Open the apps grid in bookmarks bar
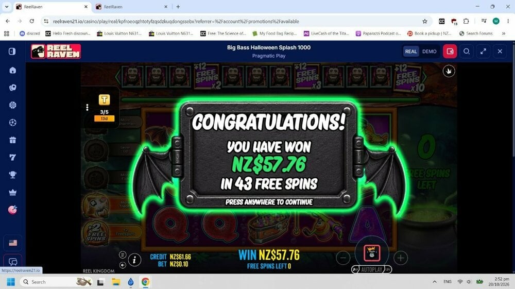 click(x=7, y=33)
